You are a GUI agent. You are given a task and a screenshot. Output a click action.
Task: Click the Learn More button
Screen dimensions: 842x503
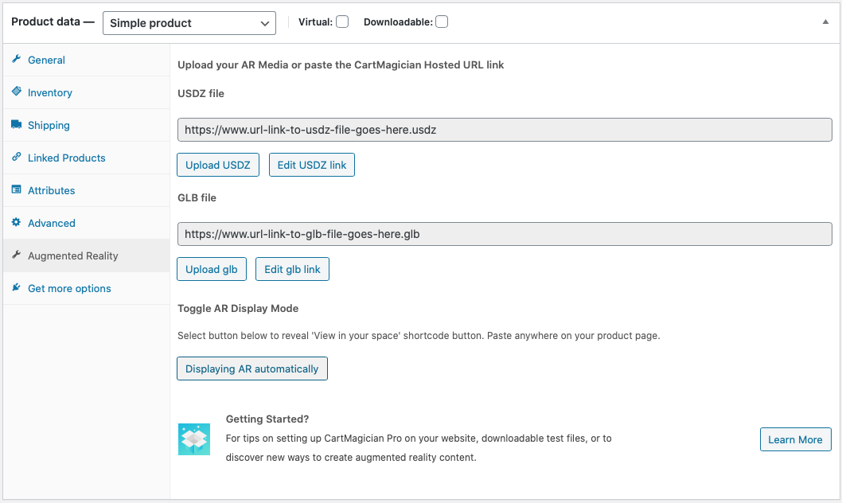coord(795,439)
